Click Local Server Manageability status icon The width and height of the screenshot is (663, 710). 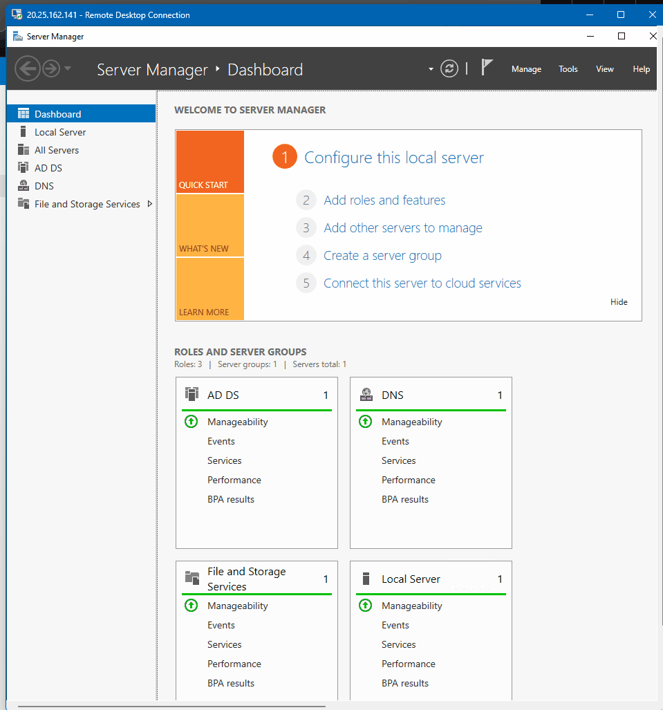[366, 606]
